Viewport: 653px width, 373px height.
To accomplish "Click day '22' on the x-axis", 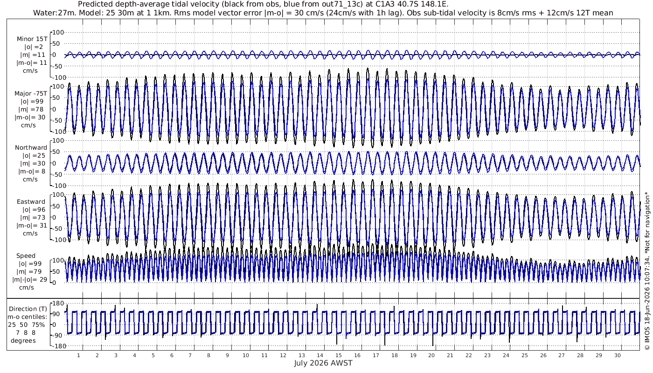I will tap(469, 355).
